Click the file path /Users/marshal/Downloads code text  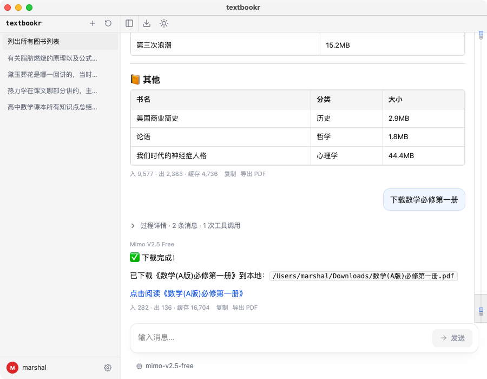(364, 276)
